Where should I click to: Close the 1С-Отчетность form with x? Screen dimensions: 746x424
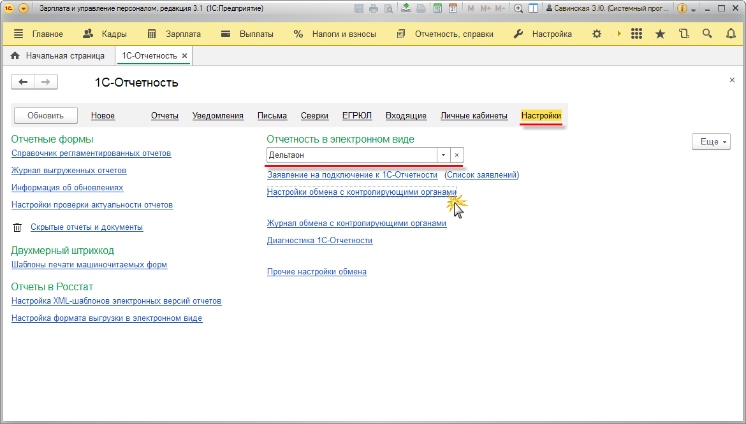point(732,80)
